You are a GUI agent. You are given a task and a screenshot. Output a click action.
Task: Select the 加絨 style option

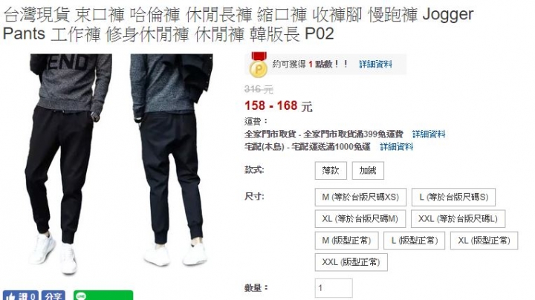[368, 171]
